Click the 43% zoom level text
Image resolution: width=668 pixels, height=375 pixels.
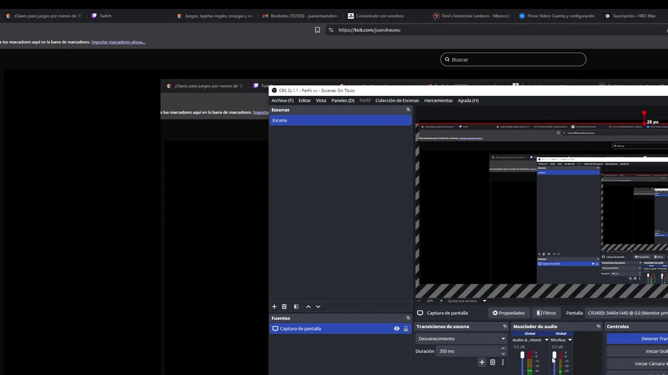click(430, 301)
